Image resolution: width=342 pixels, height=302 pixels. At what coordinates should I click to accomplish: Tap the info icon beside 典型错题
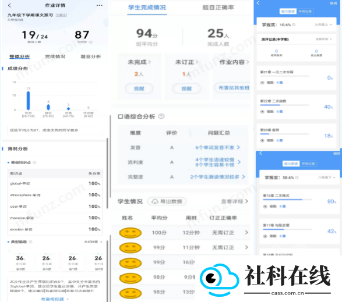coord(30,242)
